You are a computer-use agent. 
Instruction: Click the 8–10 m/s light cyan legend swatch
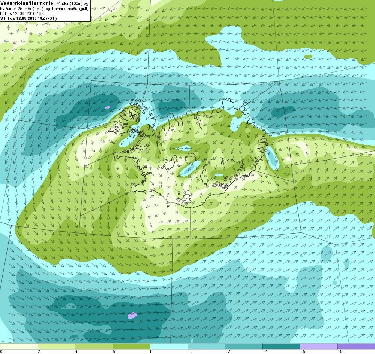(x=169, y=346)
